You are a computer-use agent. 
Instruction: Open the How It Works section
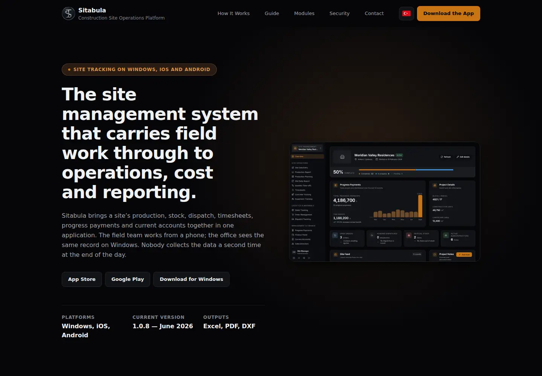(x=233, y=14)
